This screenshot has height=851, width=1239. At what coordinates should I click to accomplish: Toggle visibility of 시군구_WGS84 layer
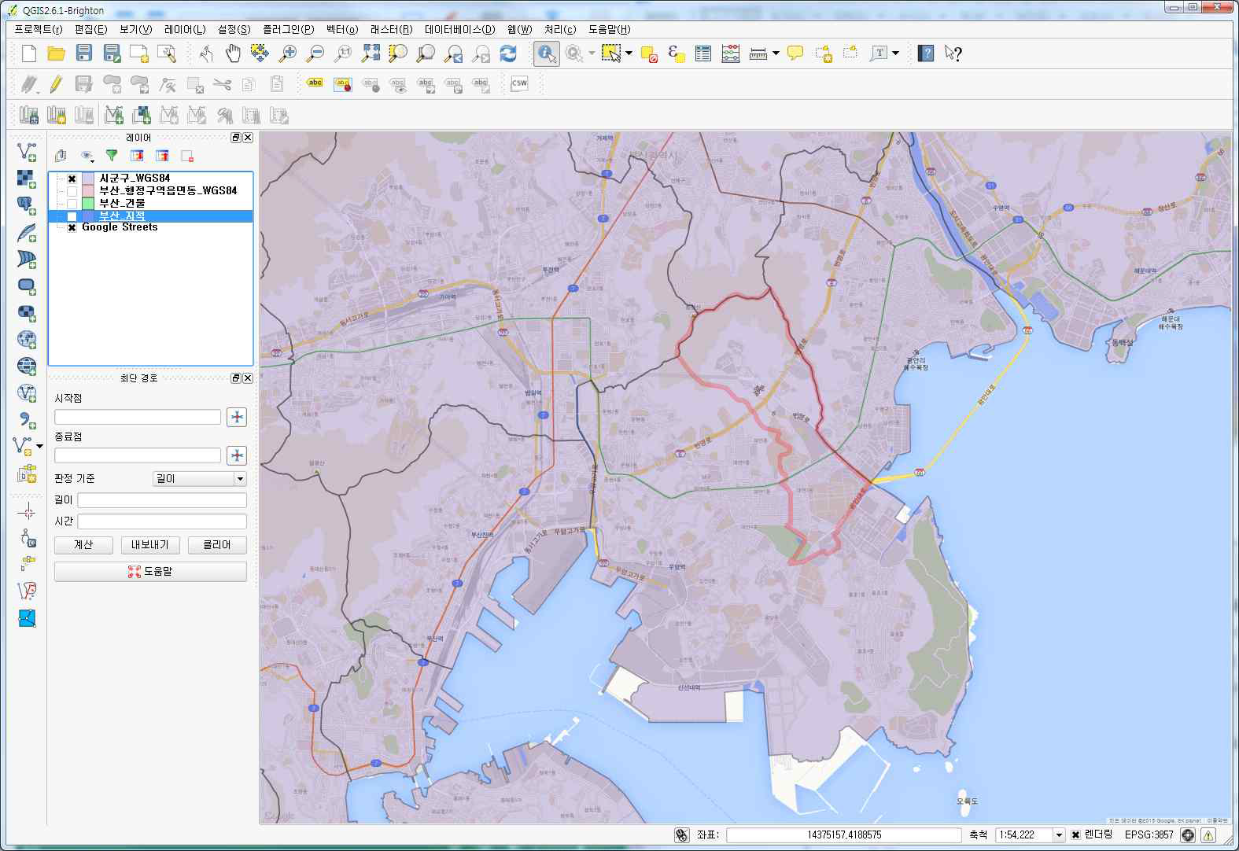click(x=72, y=179)
